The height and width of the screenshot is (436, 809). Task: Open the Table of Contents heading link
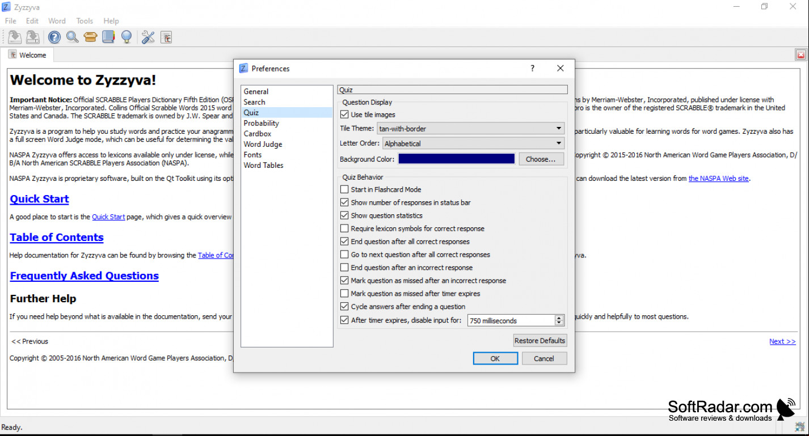click(x=57, y=238)
